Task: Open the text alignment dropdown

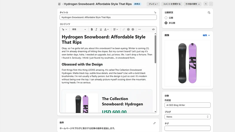Action: (115, 30)
